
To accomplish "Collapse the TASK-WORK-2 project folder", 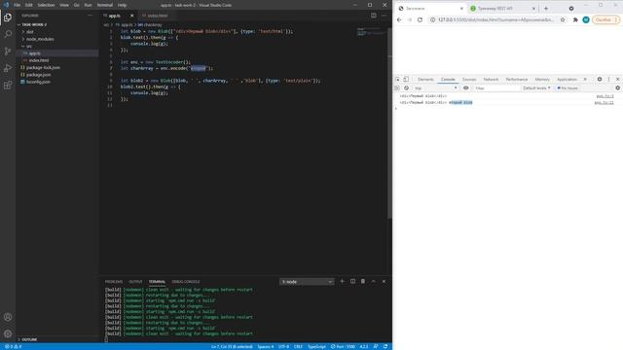I will pos(32,24).
